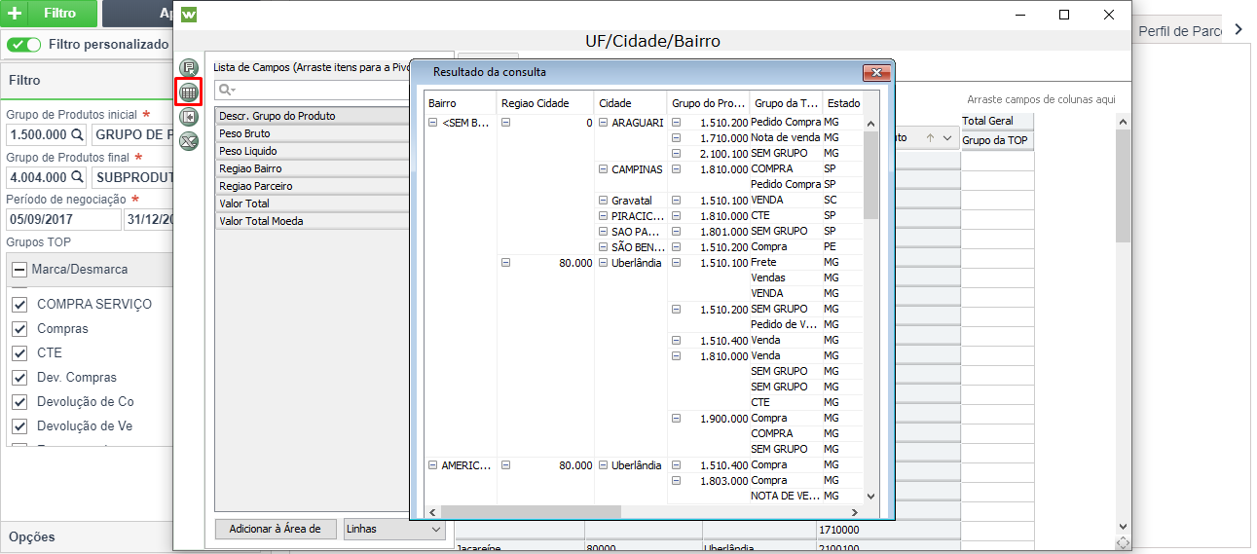Open the pivot header filter dropdown arrow
The height and width of the screenshot is (554, 1257).
point(947,138)
